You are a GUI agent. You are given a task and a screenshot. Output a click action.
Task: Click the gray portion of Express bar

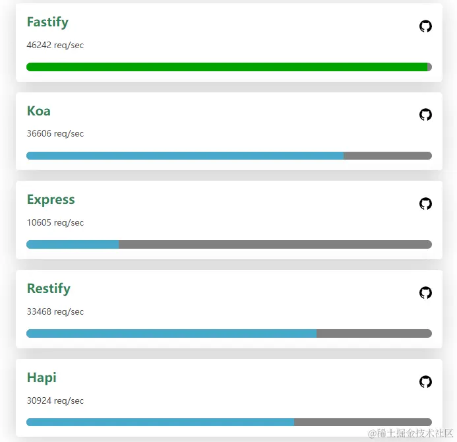(275, 244)
